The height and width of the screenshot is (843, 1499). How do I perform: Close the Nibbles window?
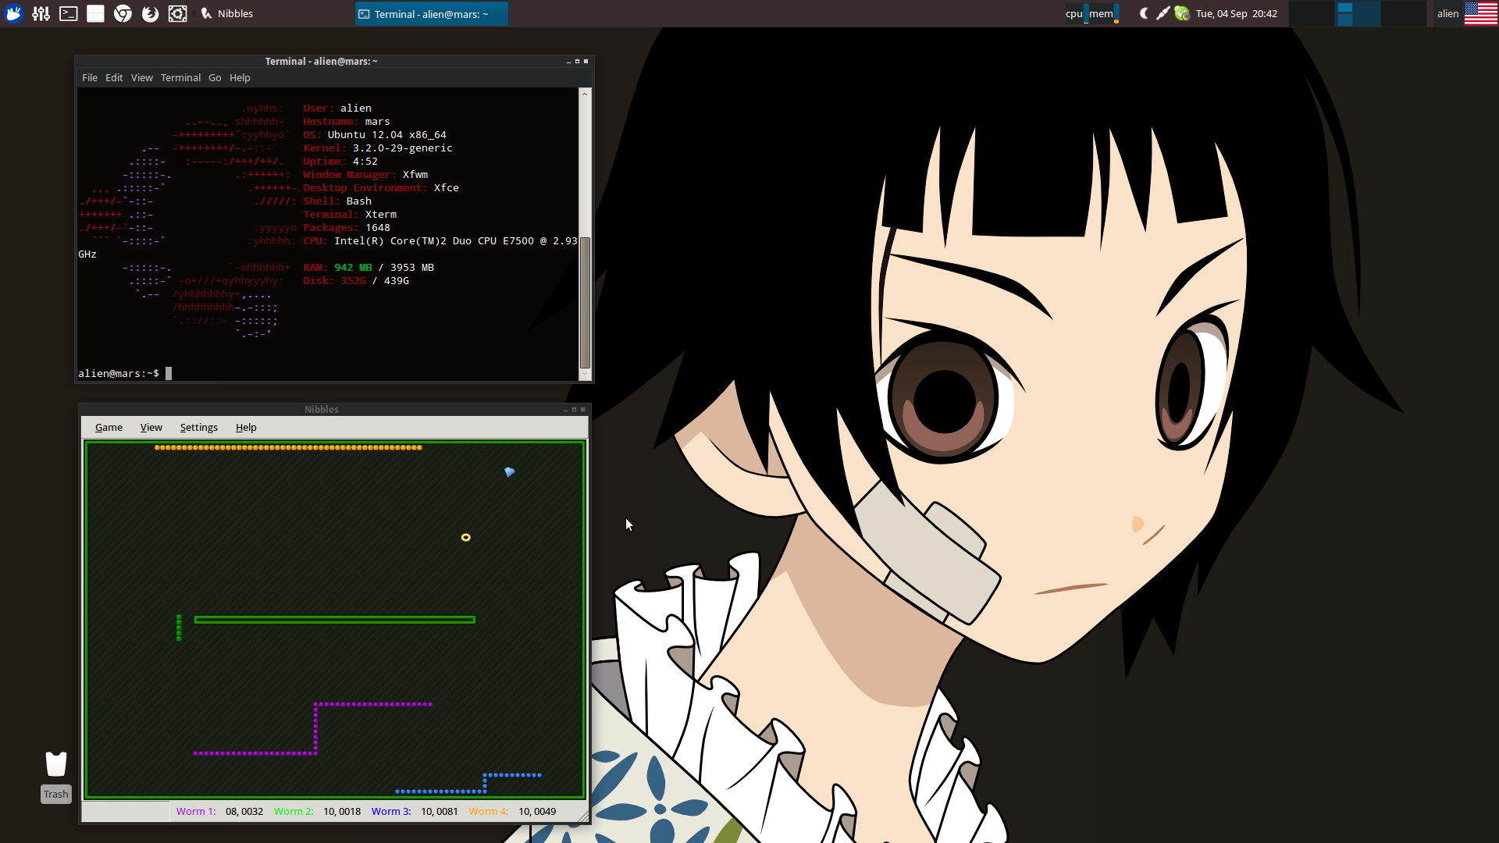tap(582, 409)
